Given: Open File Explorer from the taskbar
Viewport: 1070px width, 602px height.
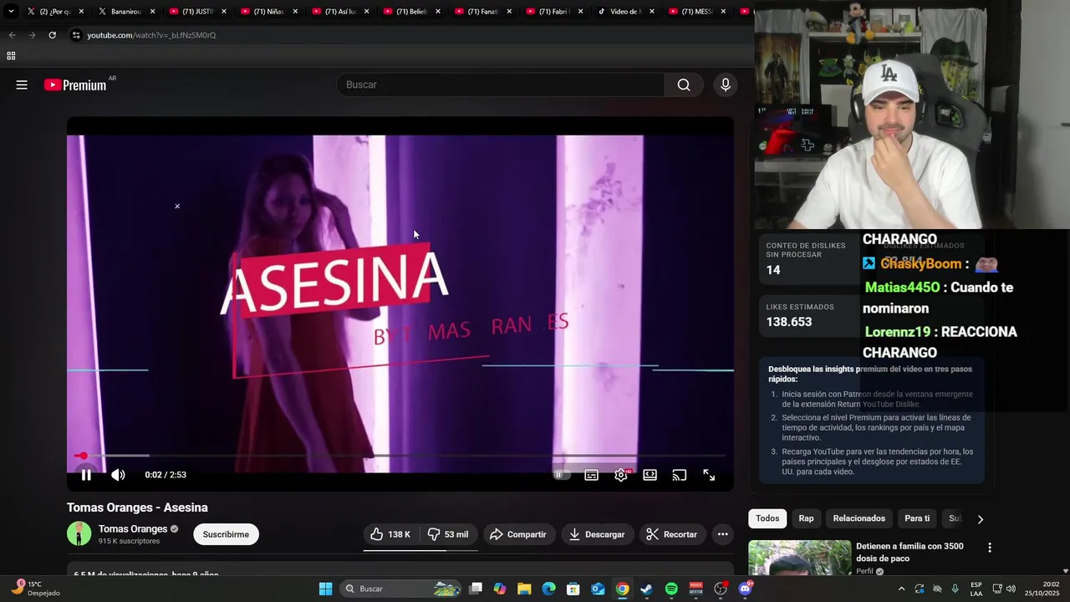Looking at the screenshot, I should click(x=524, y=589).
